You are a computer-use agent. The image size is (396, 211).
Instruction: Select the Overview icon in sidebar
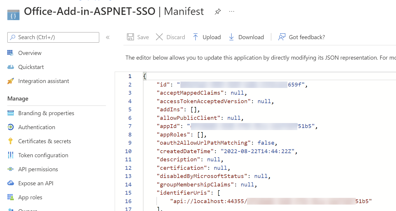11,53
